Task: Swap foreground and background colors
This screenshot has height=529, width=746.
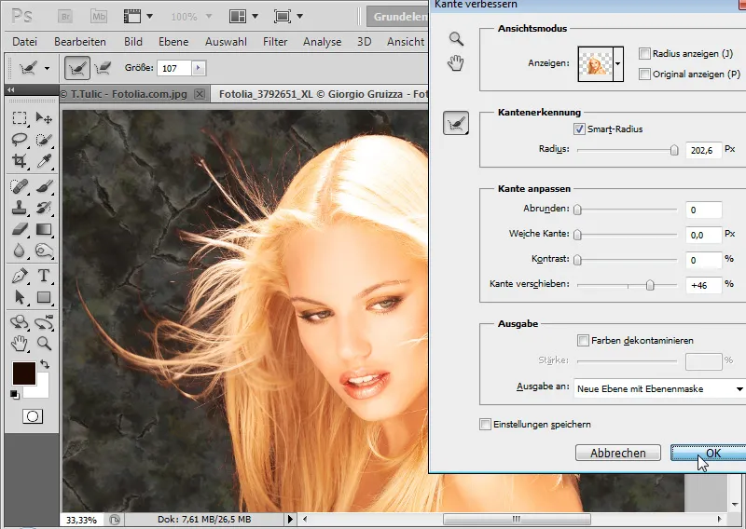Action: click(x=45, y=364)
